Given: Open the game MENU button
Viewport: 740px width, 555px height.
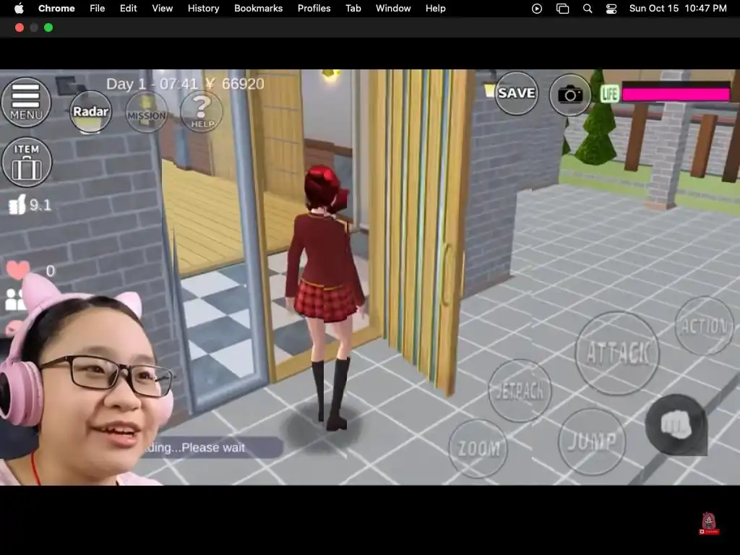Looking at the screenshot, I should click(x=26, y=103).
